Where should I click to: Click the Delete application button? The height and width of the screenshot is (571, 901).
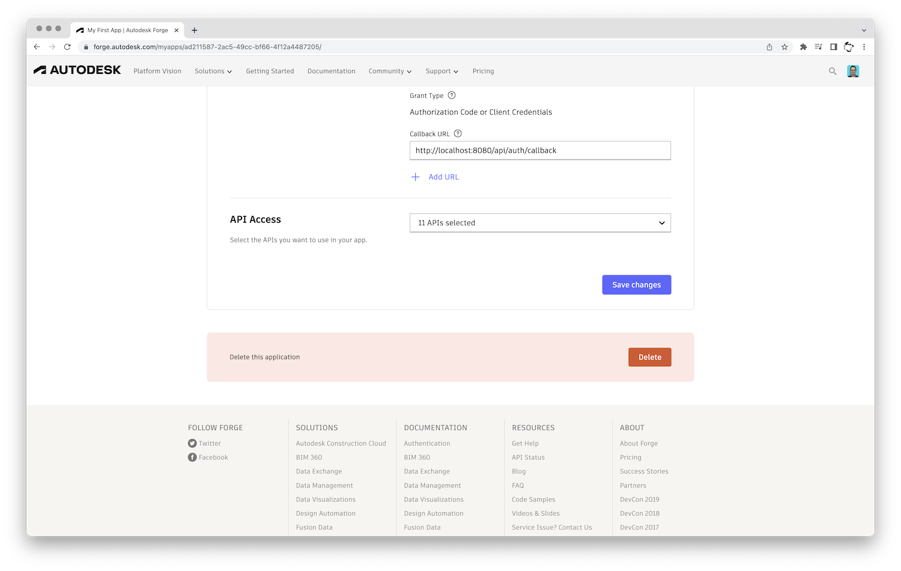pos(650,357)
